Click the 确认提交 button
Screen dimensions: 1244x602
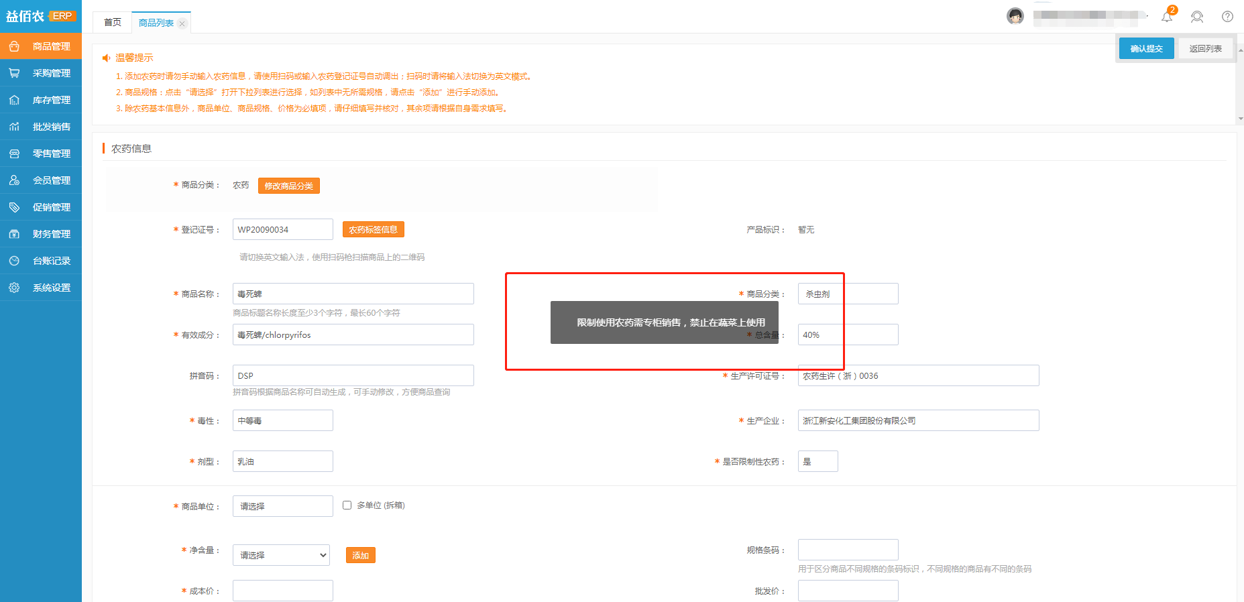(1146, 48)
